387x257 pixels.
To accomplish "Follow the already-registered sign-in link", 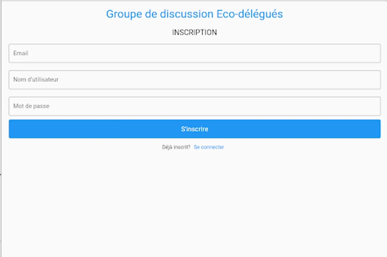I will click(209, 147).
